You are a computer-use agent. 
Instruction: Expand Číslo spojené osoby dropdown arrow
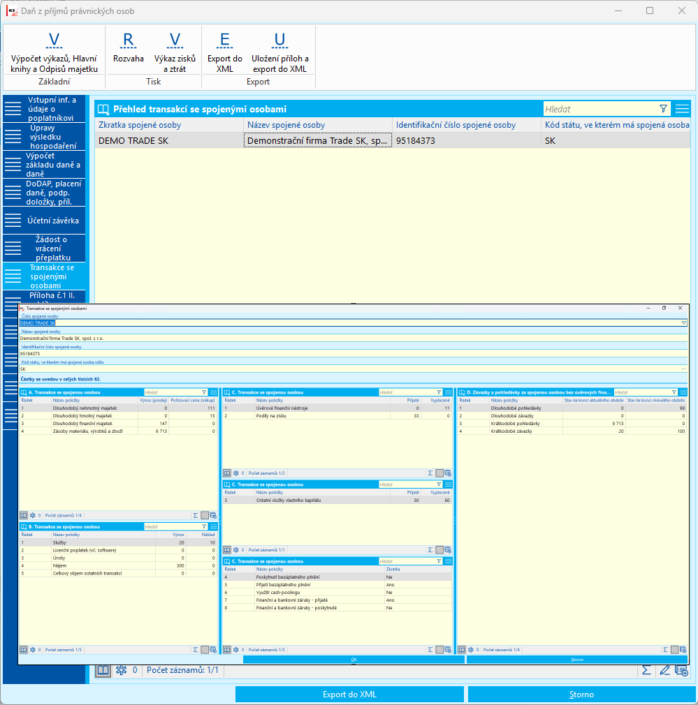point(683,322)
